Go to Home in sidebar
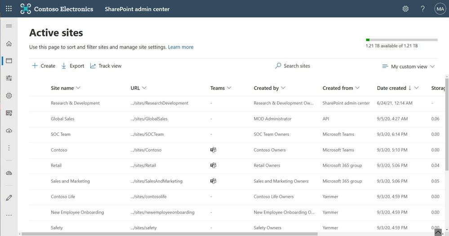This screenshot has width=449, height=236. tap(9, 44)
